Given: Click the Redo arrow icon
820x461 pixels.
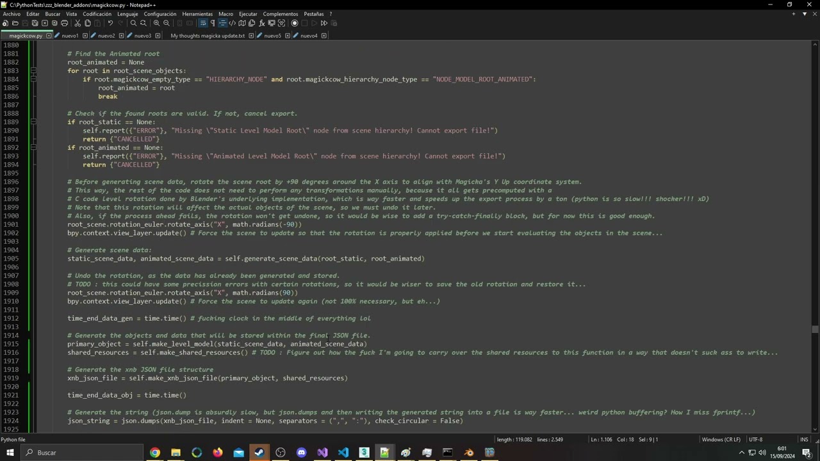Looking at the screenshot, I should (120, 23).
